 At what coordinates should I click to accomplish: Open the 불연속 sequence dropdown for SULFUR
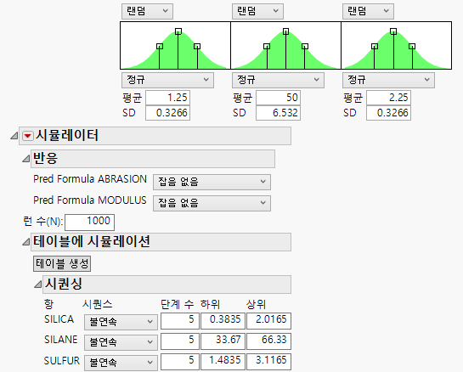[x=121, y=363]
